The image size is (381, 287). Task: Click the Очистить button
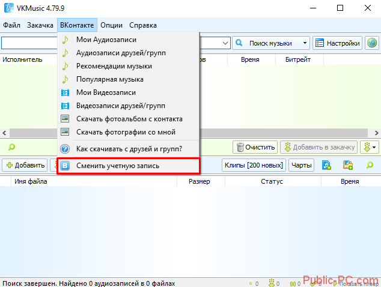click(x=255, y=147)
